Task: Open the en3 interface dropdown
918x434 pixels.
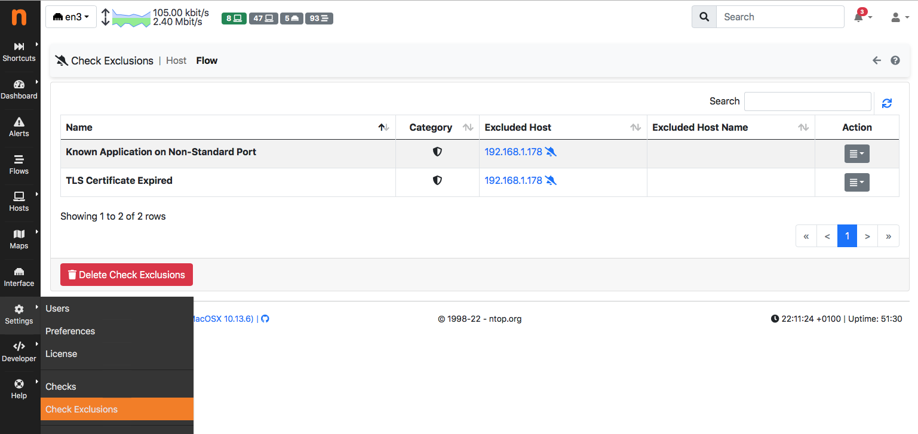Action: pos(71,17)
